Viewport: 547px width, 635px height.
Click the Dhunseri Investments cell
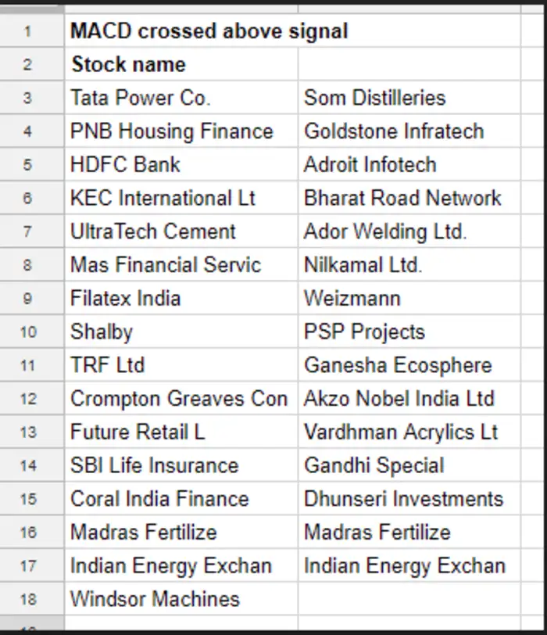[404, 499]
